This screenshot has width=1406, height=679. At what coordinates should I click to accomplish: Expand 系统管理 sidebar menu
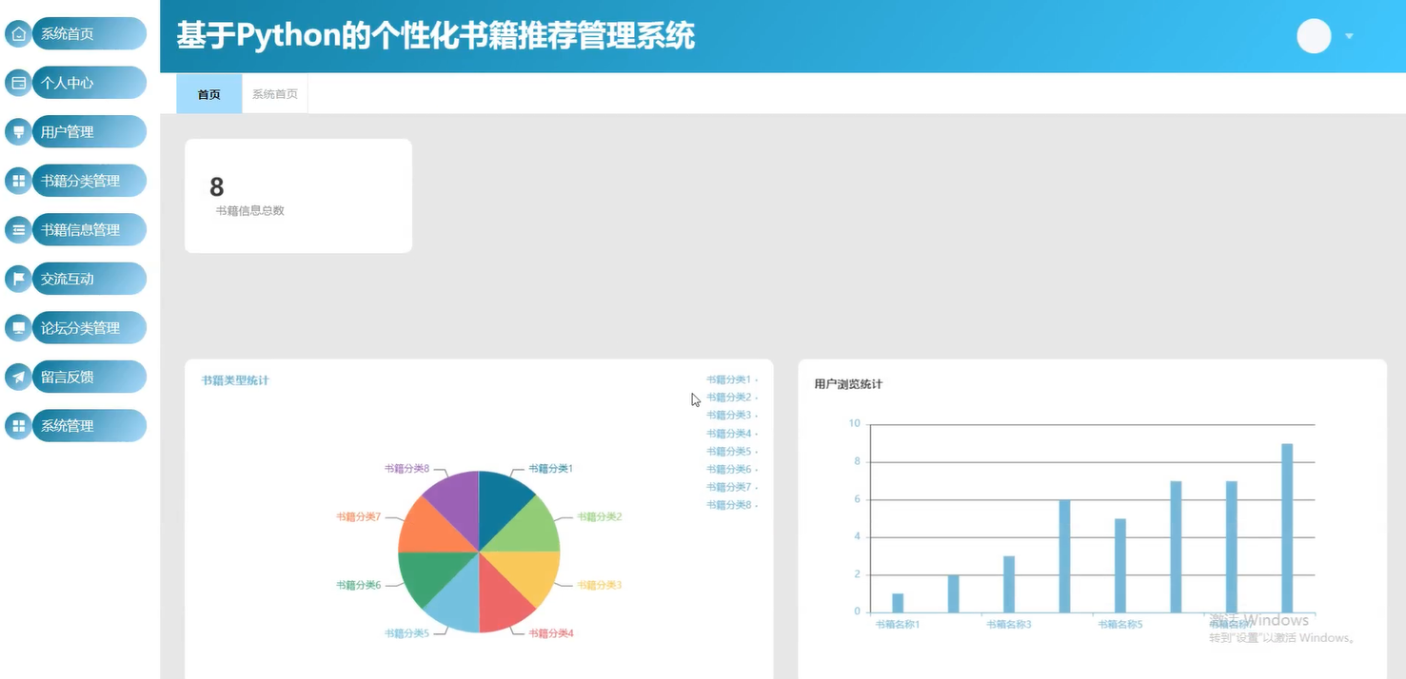(x=89, y=426)
